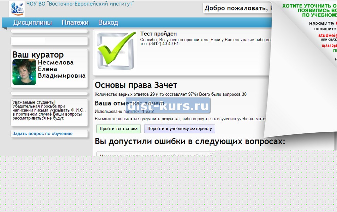
Task: Click the Добро пожаловать greeting box
Action: point(238,8)
